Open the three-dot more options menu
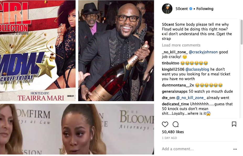The width and height of the screenshot is (243, 156). tap(235, 149)
